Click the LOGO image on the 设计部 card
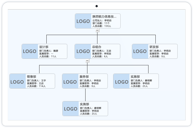 [x=30, y=51]
